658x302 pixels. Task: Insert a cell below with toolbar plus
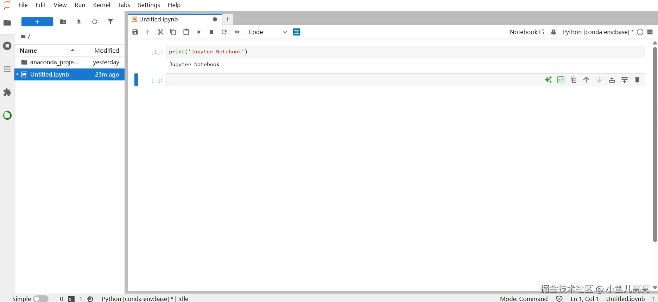click(148, 32)
